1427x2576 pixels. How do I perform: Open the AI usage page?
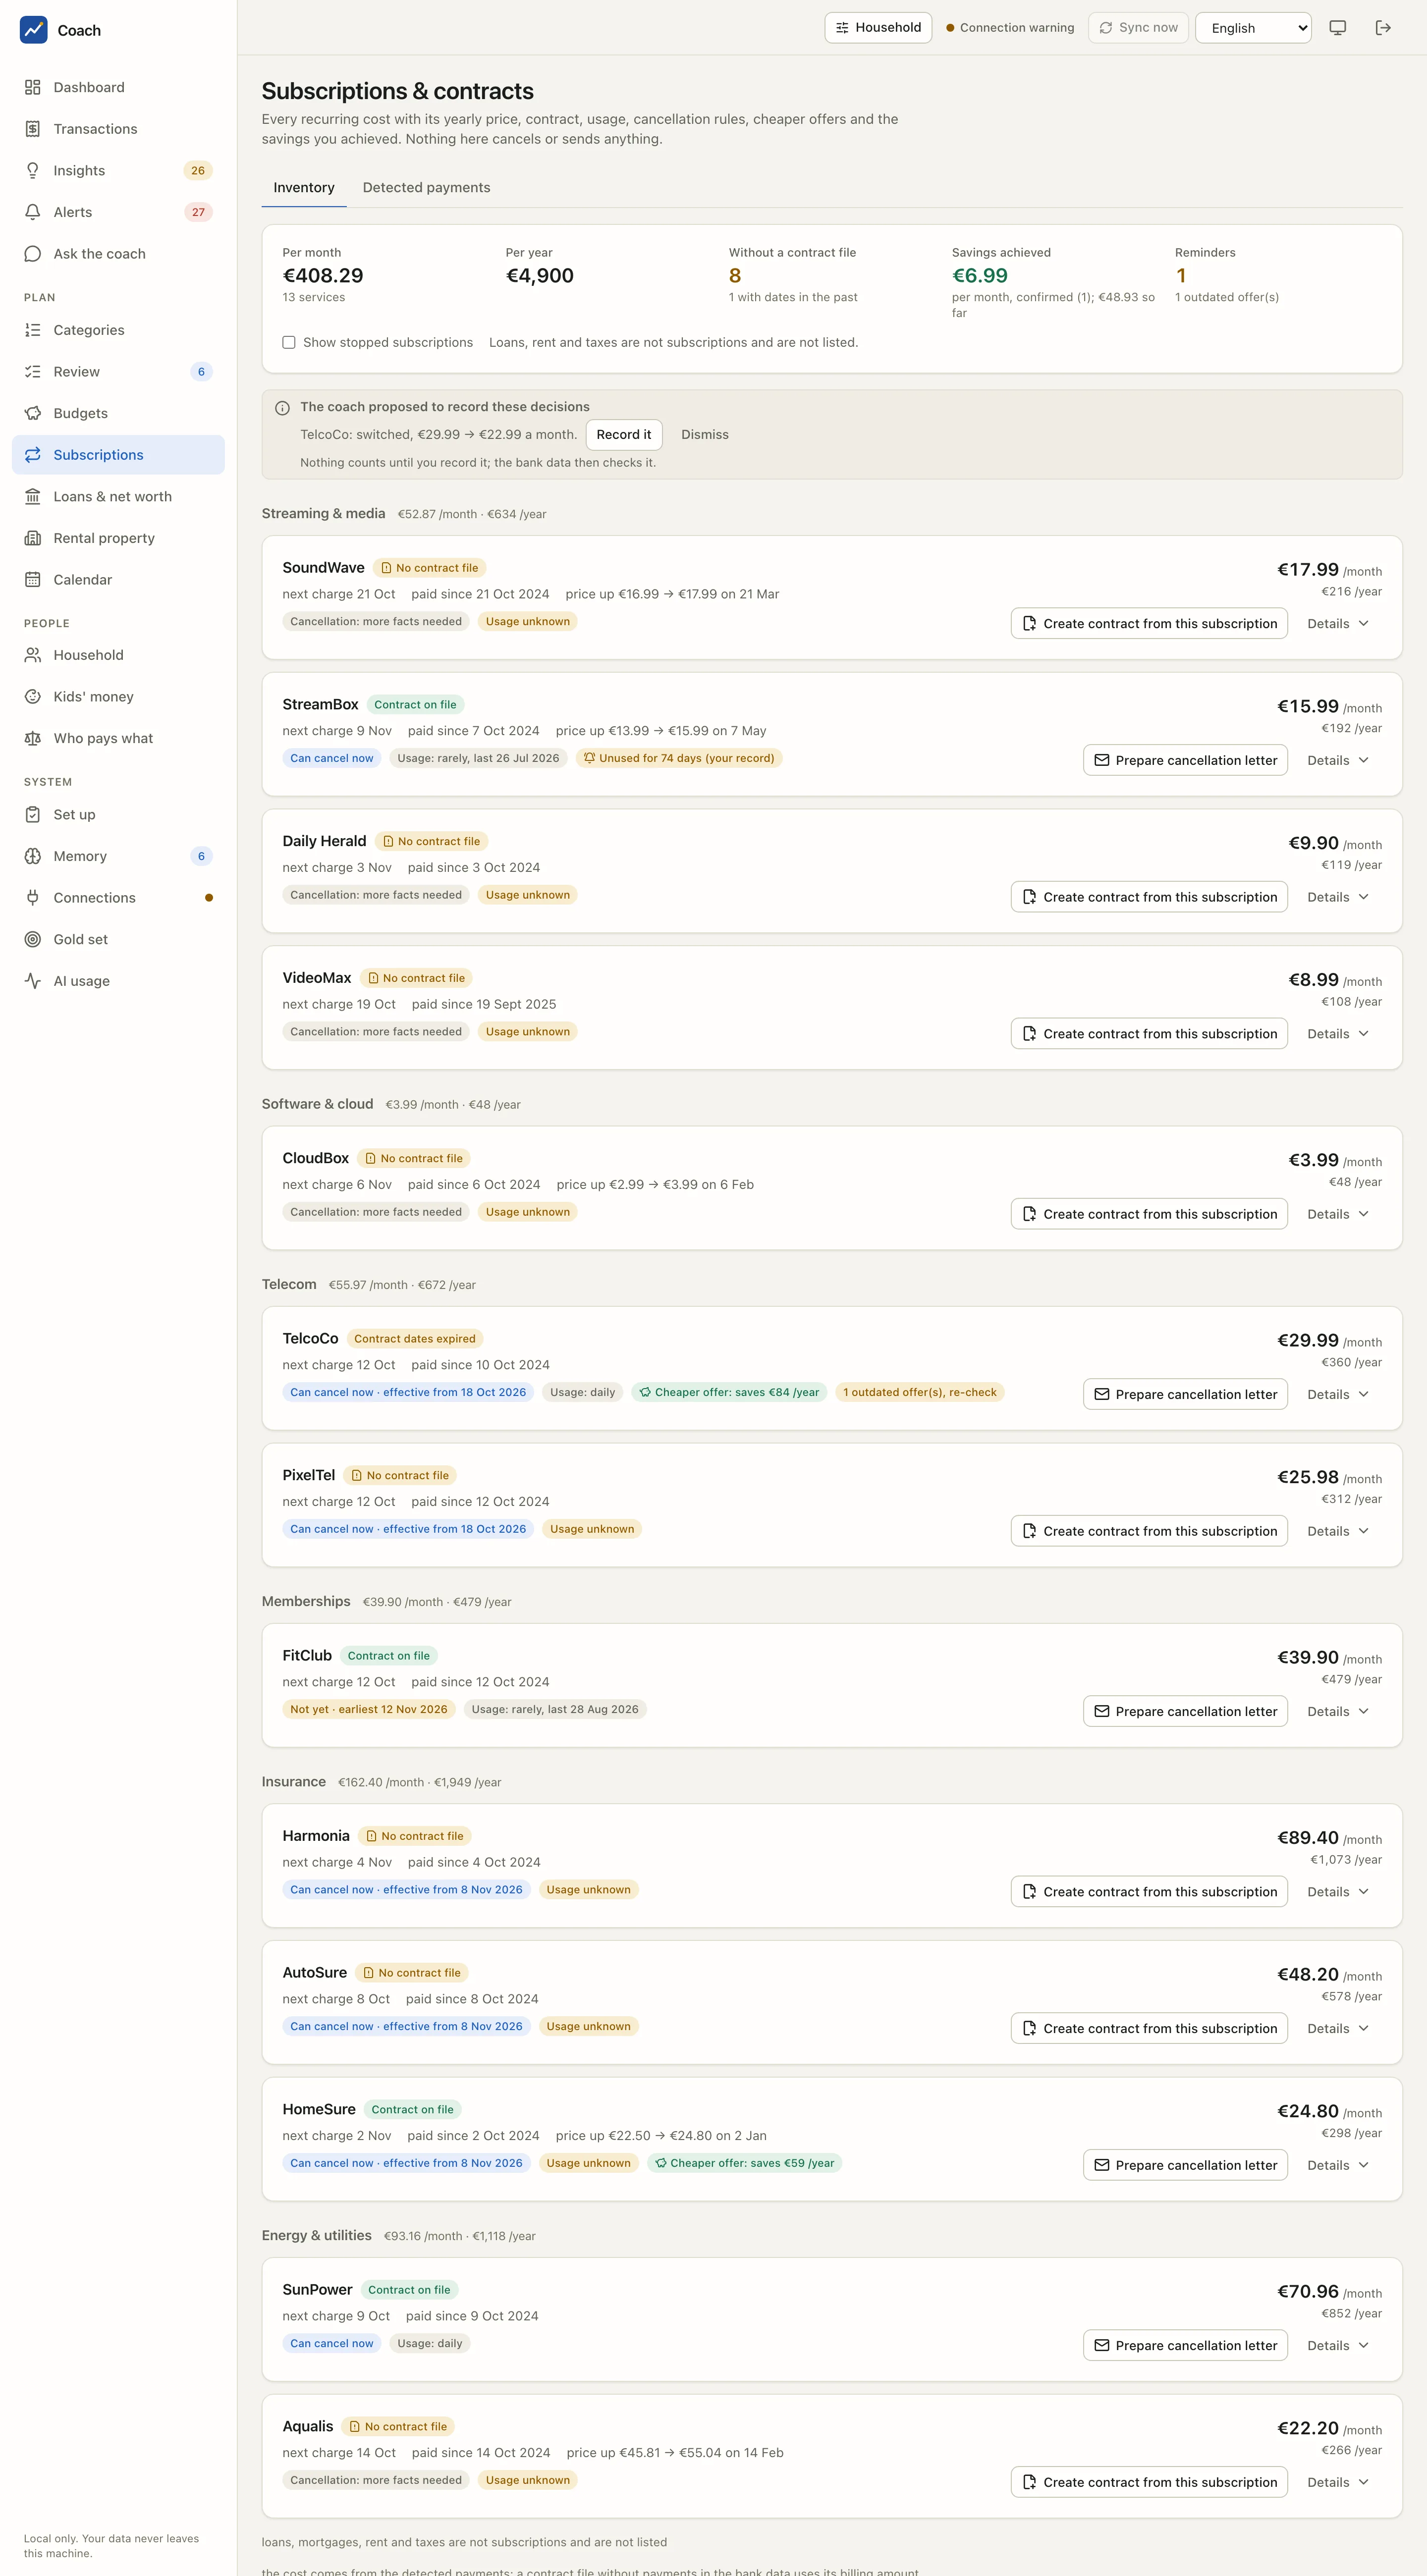point(118,981)
